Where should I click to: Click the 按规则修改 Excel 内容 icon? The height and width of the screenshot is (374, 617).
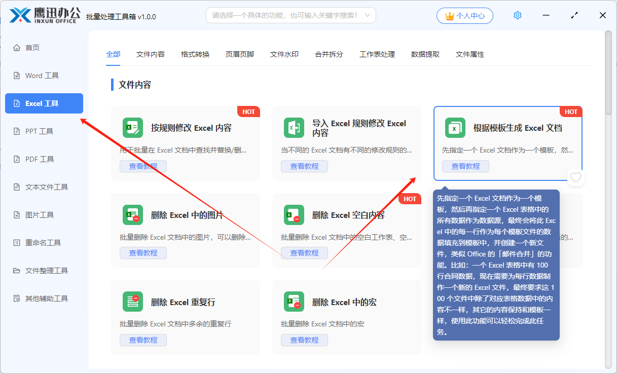pyautogui.click(x=133, y=128)
